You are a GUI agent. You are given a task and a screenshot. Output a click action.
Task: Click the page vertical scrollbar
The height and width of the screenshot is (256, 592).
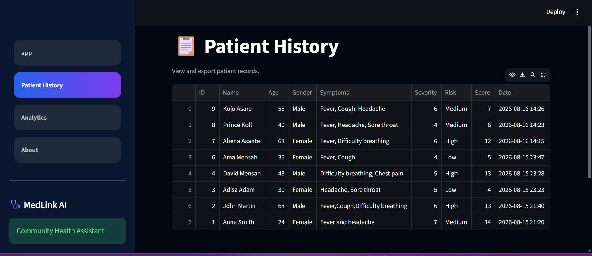[x=590, y=102]
